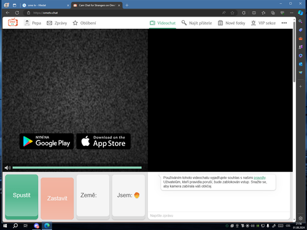Click the Google Play download badge
307x230 pixels.
47,141
